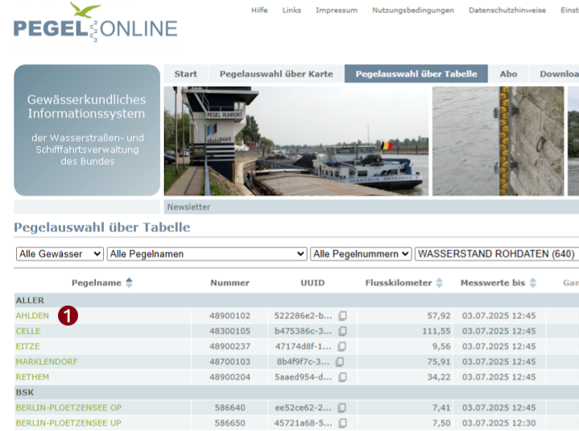Sort table by Flusskilometer arrows

click(439, 283)
